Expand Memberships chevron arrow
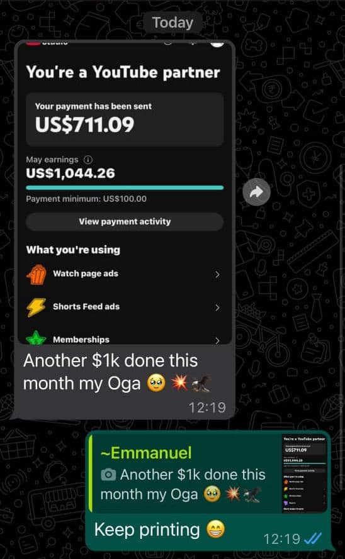This screenshot has width=345, height=559. tap(217, 340)
